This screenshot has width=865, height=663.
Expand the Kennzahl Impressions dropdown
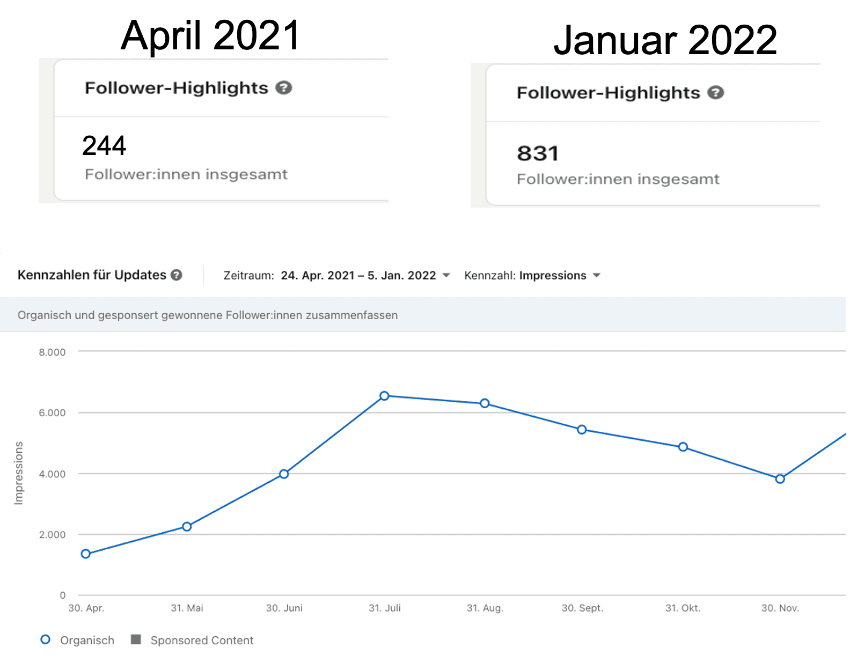[552, 276]
